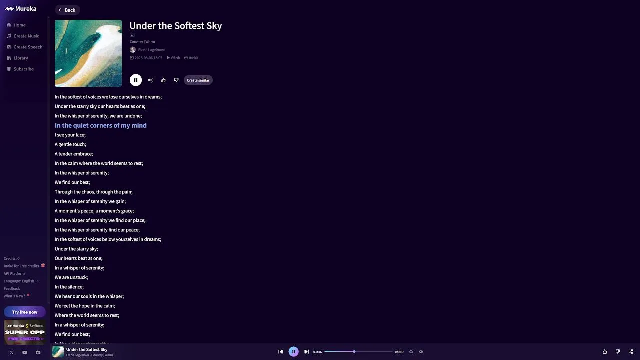
Task: Seek on the playback progress slider
Action: click(x=358, y=352)
